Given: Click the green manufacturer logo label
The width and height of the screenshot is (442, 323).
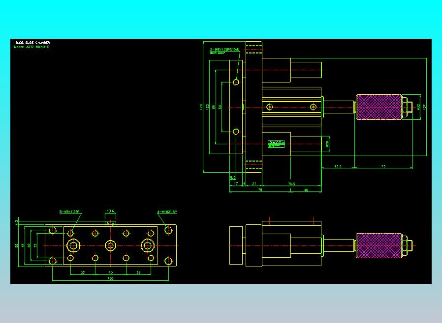Looking at the screenshot, I should click(276, 144).
